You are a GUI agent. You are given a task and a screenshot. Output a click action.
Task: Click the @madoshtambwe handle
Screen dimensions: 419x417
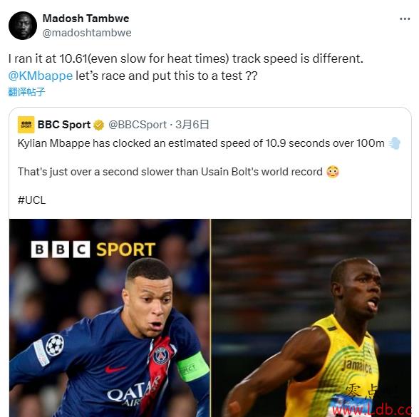click(x=87, y=33)
